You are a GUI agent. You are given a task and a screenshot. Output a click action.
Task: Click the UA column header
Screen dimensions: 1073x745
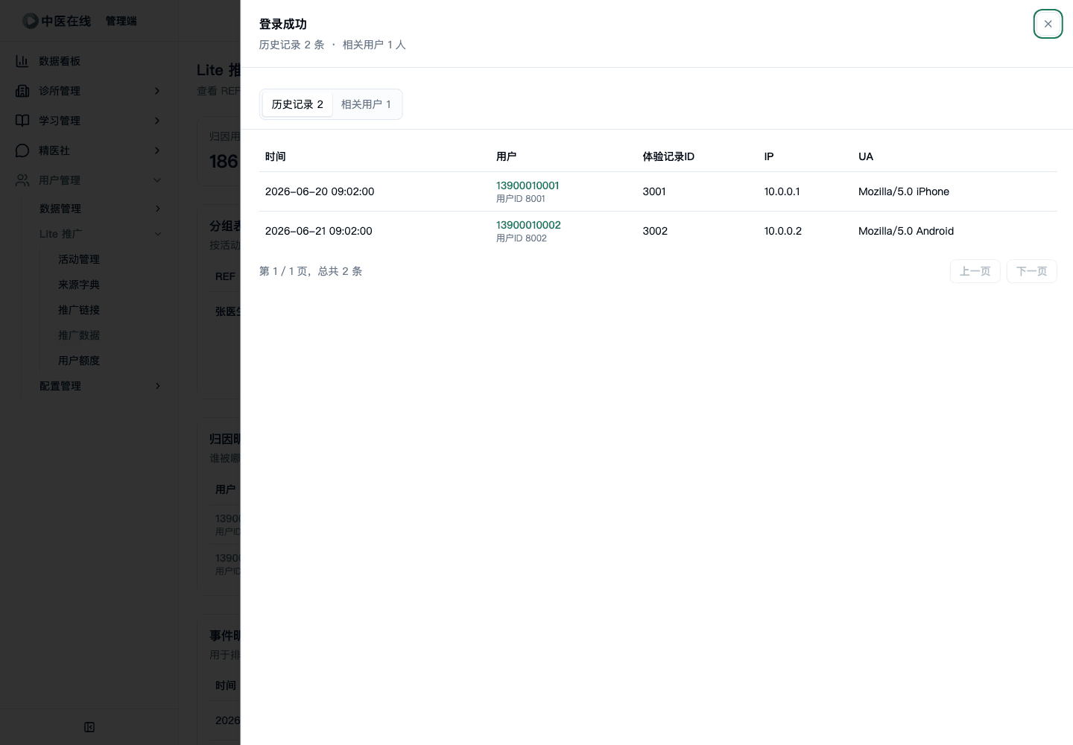coord(866,156)
